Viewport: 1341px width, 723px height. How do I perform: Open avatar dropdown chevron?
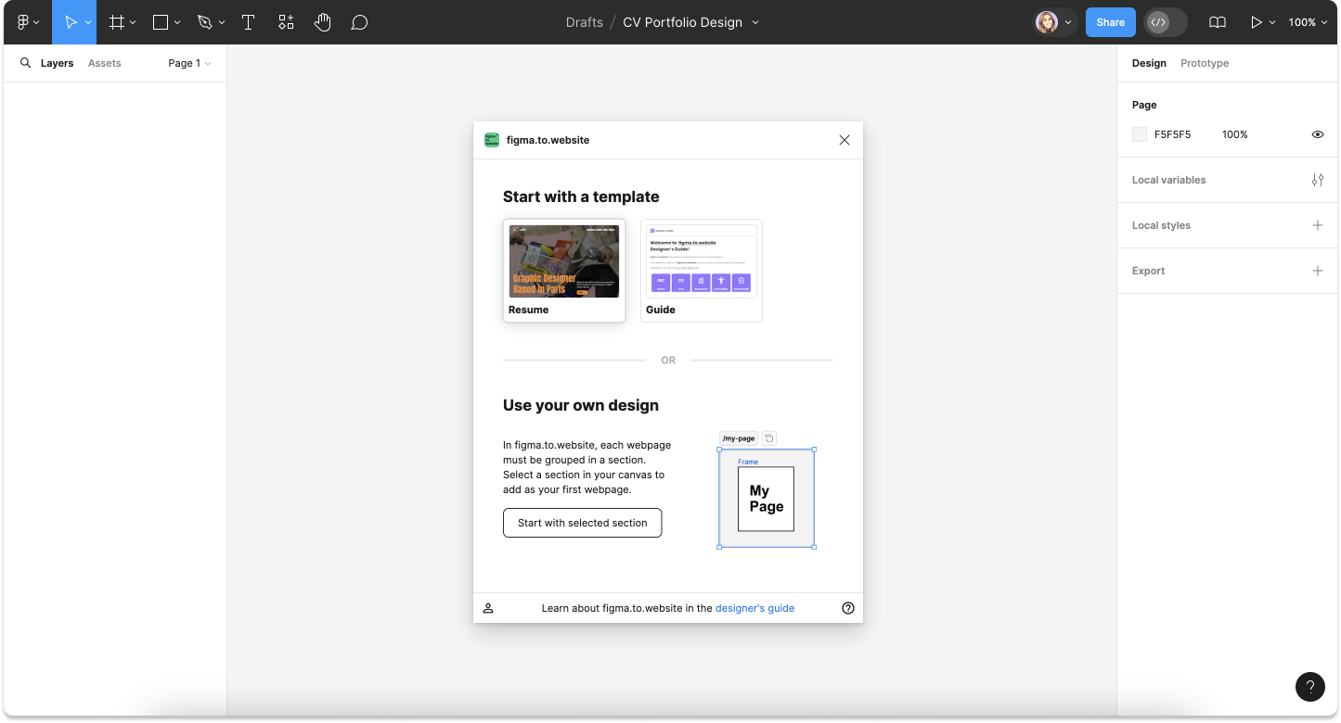coord(1068,22)
